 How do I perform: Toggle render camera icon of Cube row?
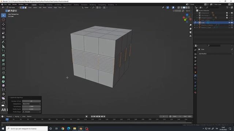[x=232, y=23]
